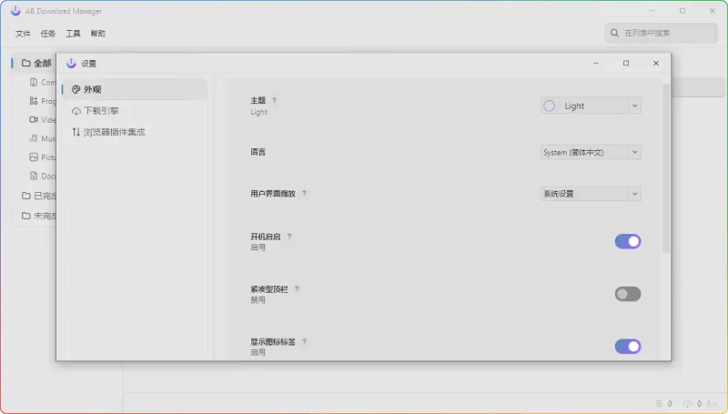
Task: Click the cloud download icon for 下载引擎
Action: tap(76, 111)
